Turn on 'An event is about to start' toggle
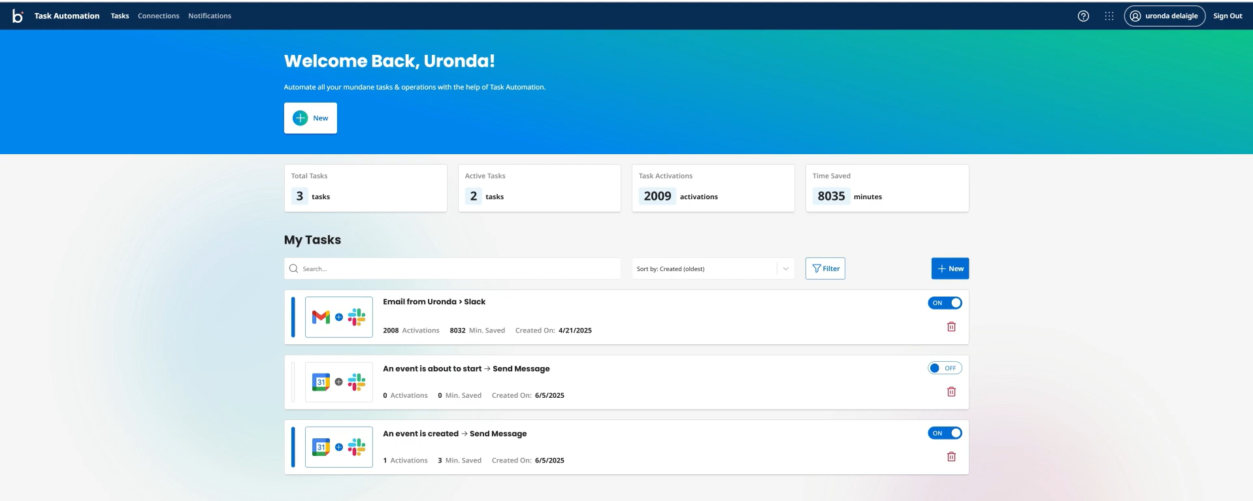This screenshot has height=501, width=1253. pyautogui.click(x=945, y=368)
